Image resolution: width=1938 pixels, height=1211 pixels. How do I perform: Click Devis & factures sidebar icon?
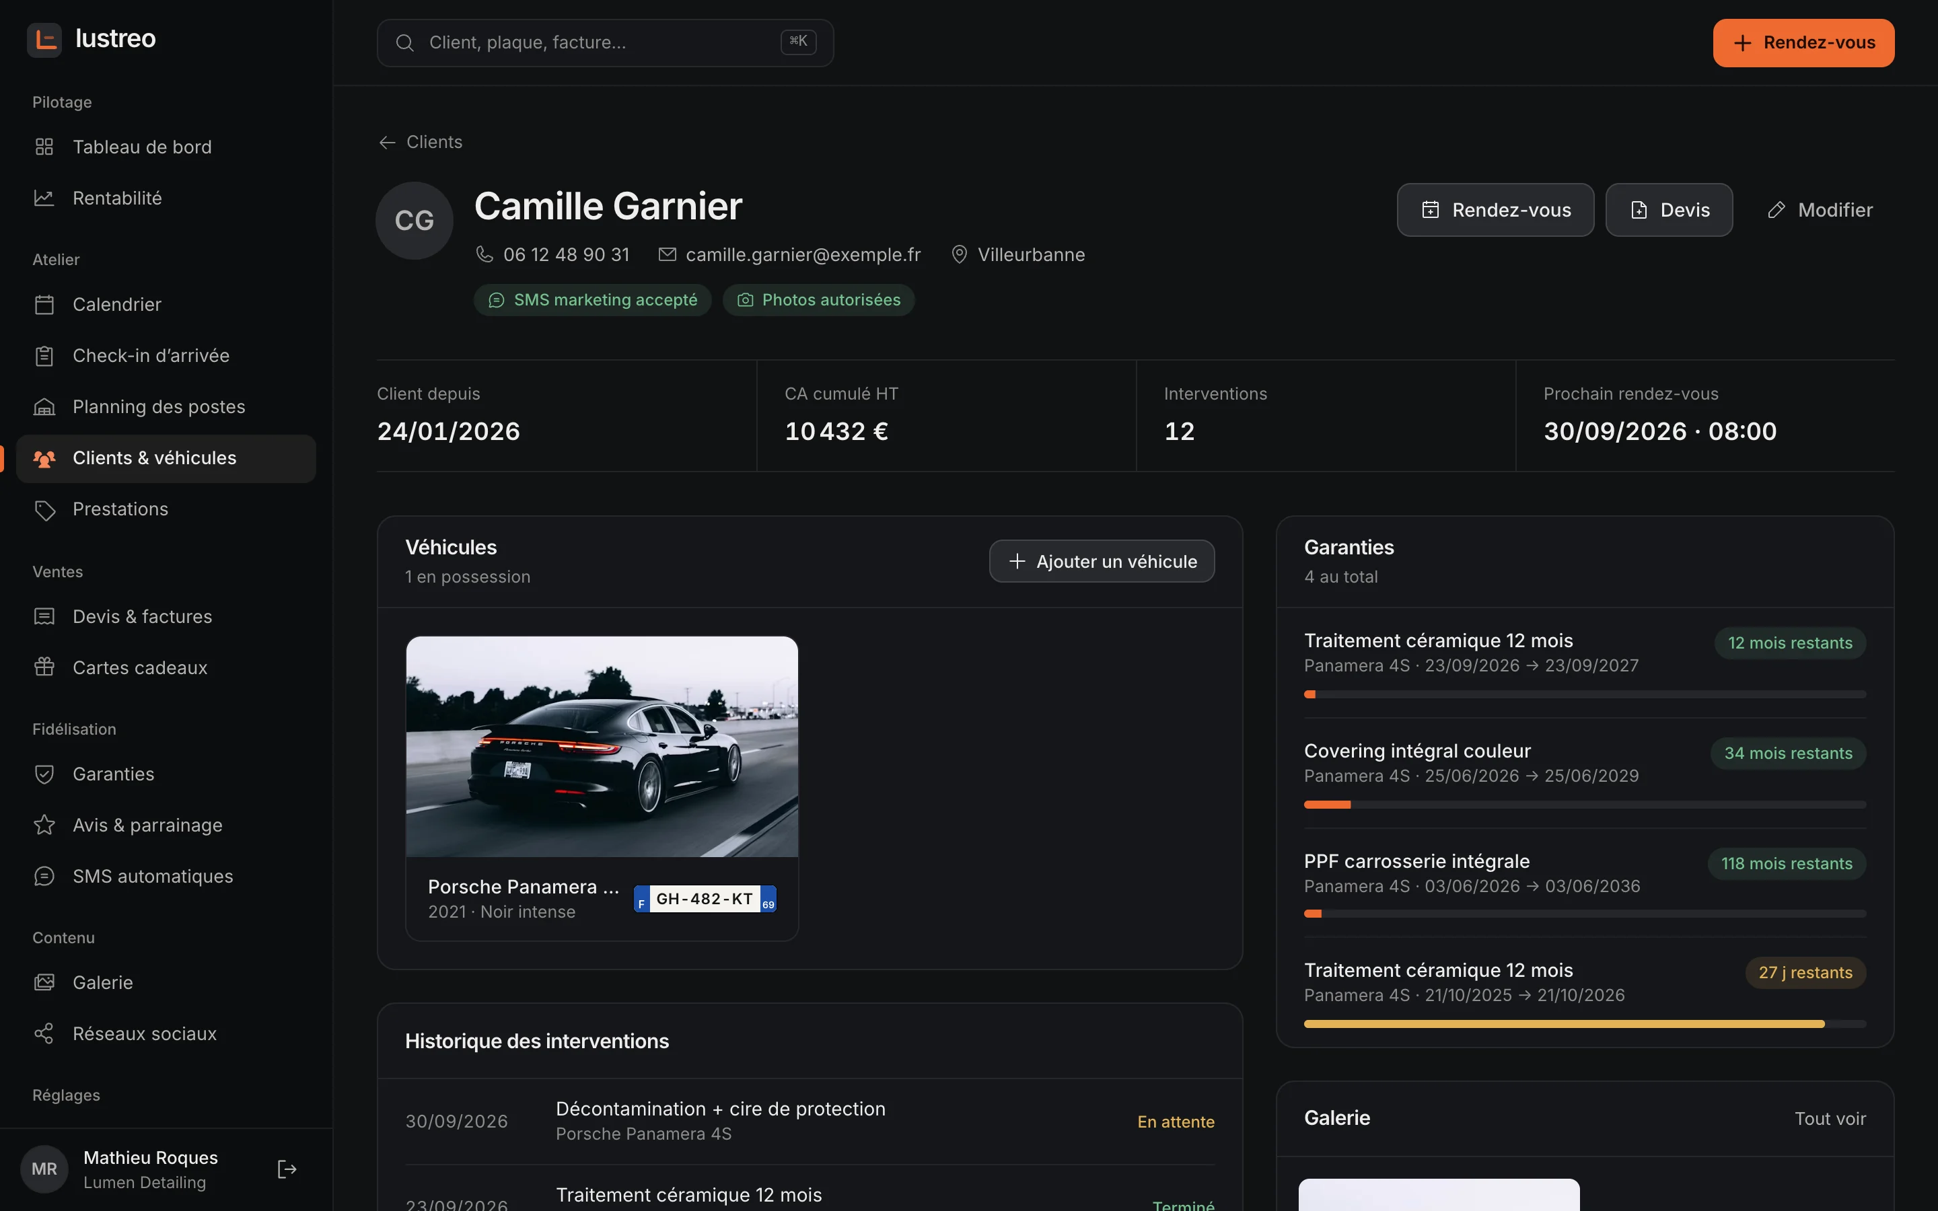coord(44,617)
